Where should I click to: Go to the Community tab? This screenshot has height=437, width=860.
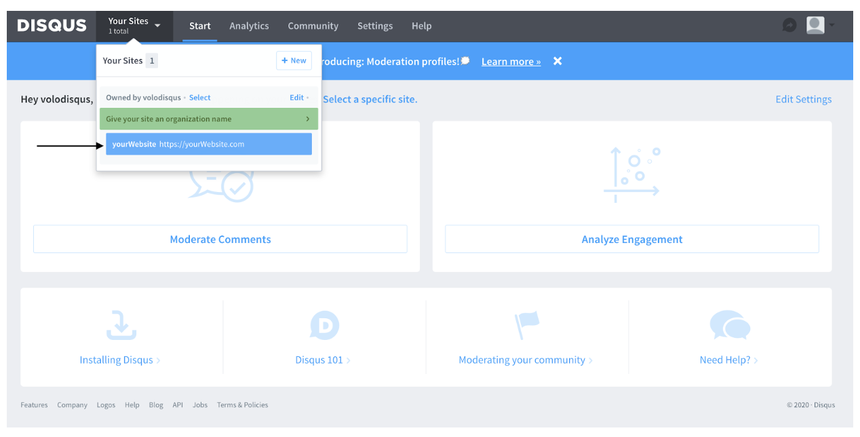tap(313, 26)
